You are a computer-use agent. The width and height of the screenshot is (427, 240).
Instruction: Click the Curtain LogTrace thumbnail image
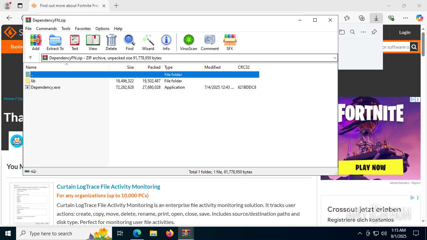click(x=32, y=204)
